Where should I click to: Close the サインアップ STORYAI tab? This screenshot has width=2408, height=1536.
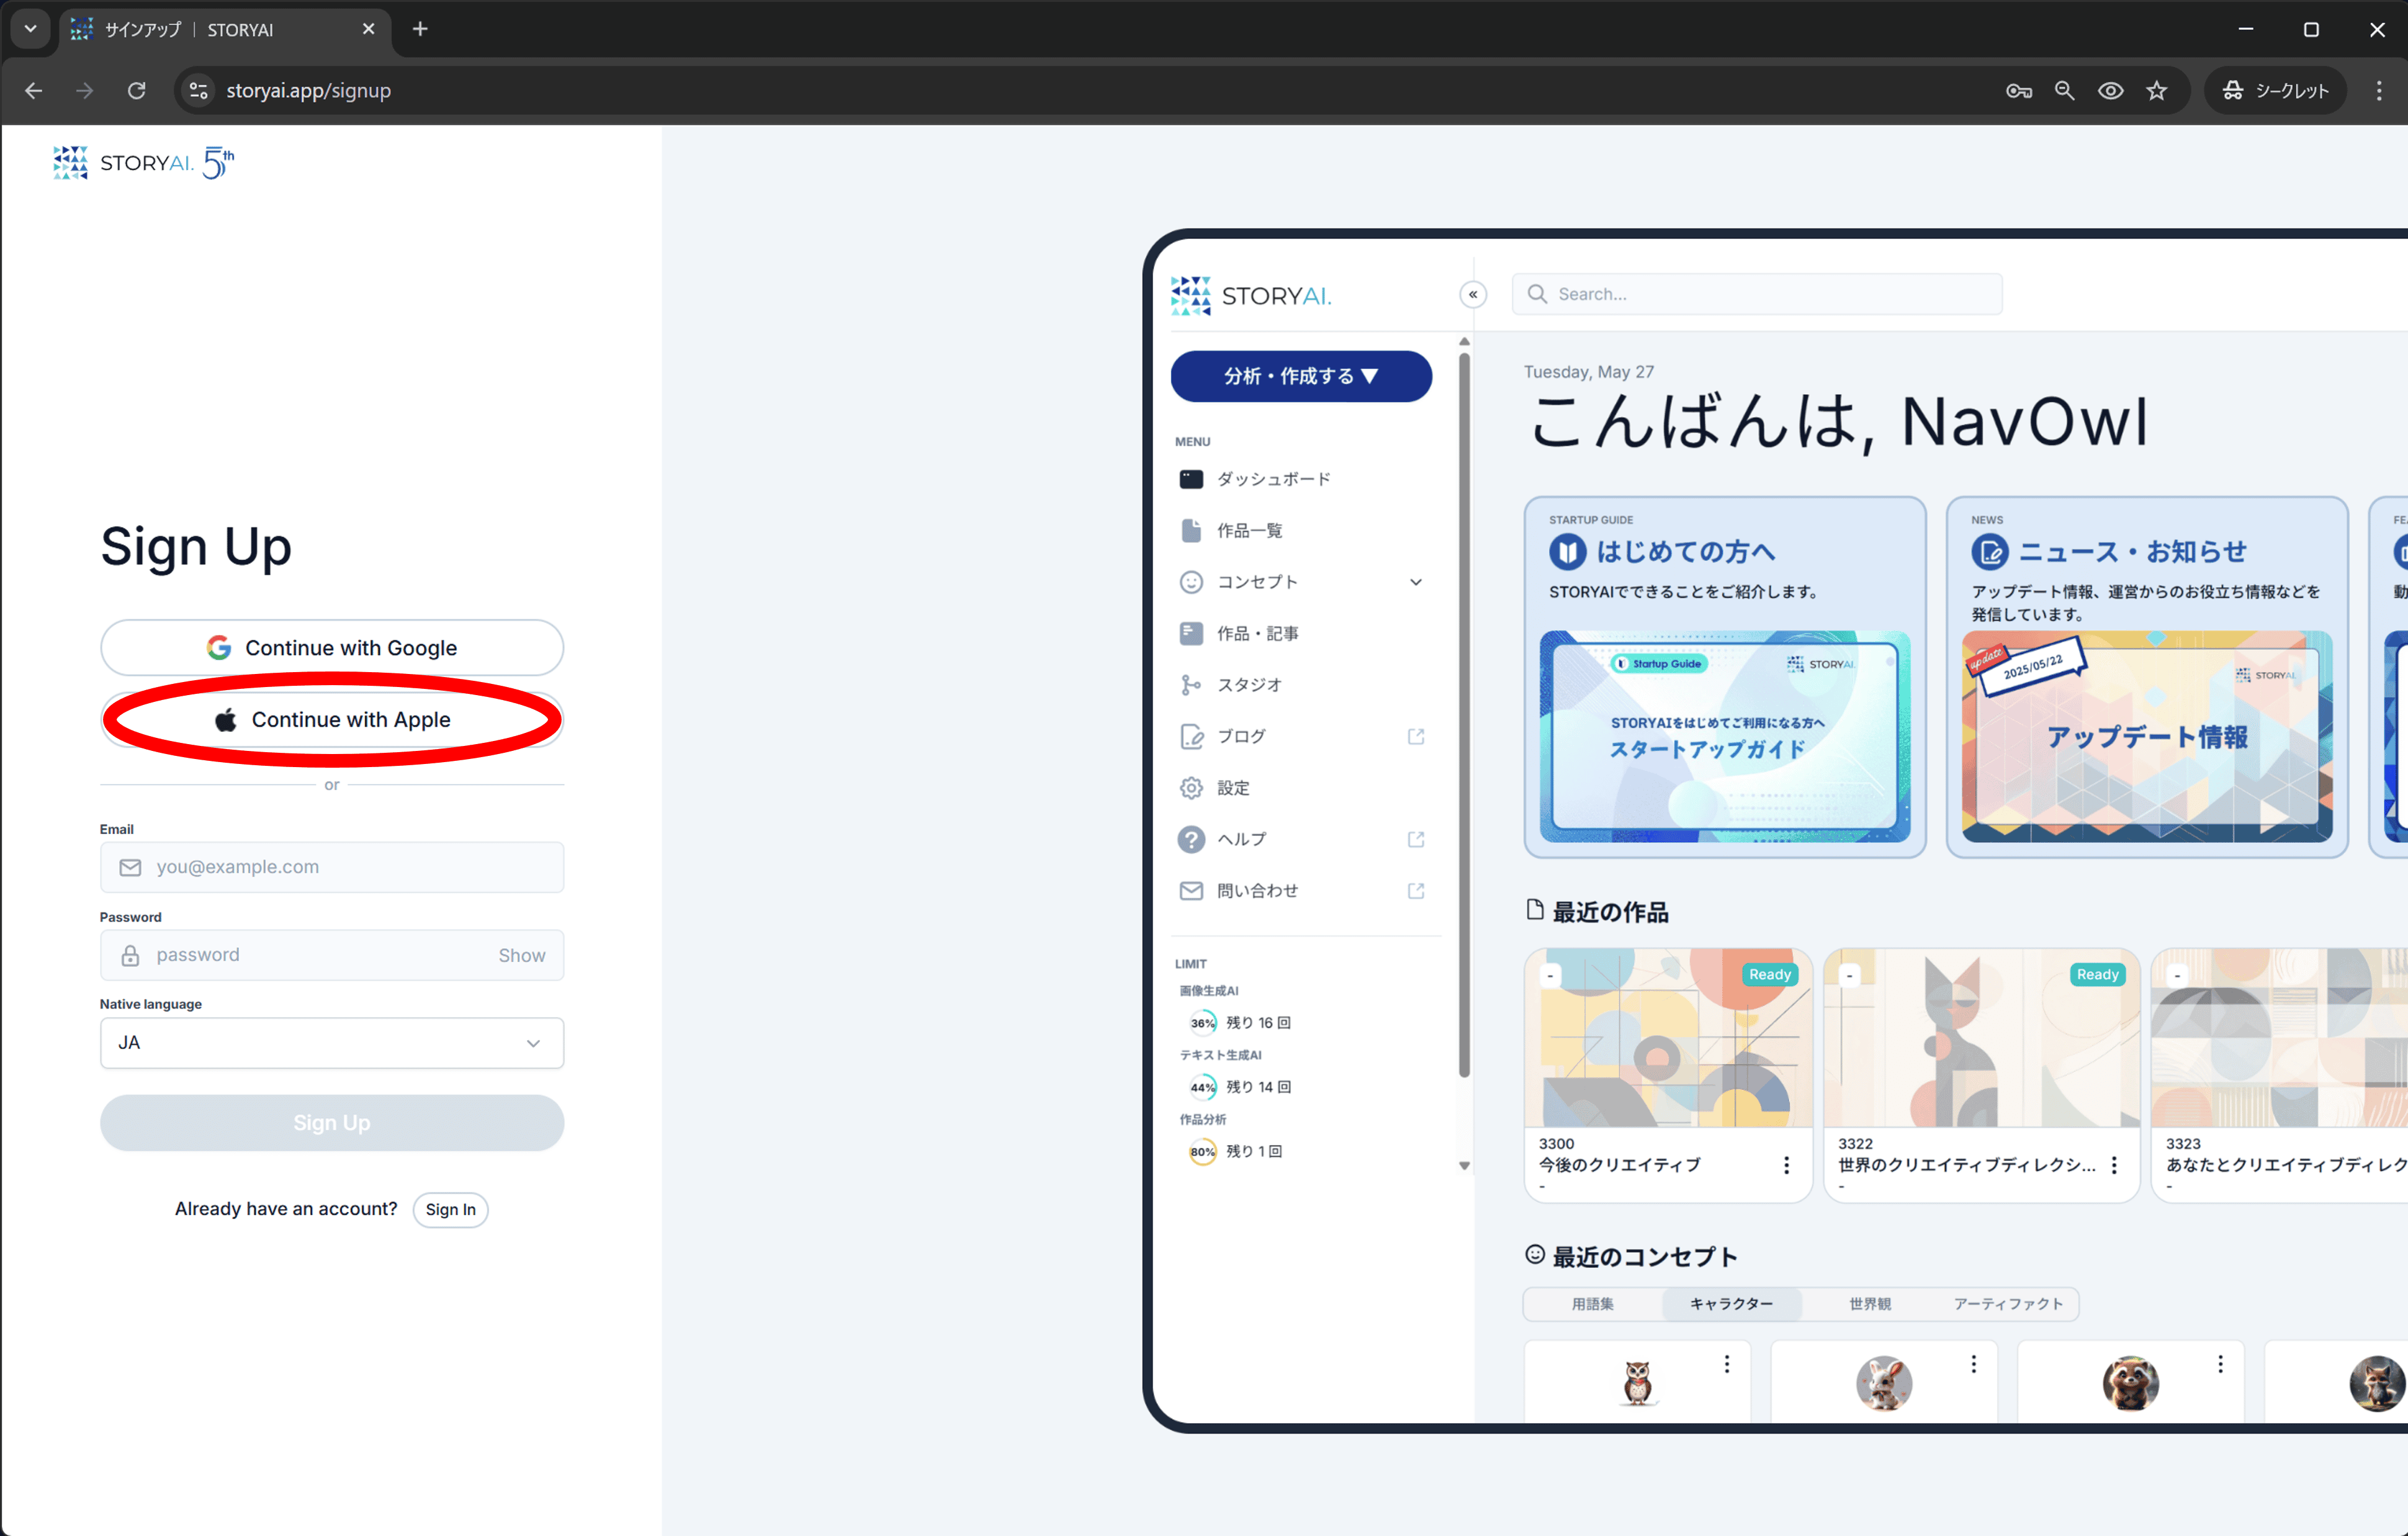click(368, 29)
